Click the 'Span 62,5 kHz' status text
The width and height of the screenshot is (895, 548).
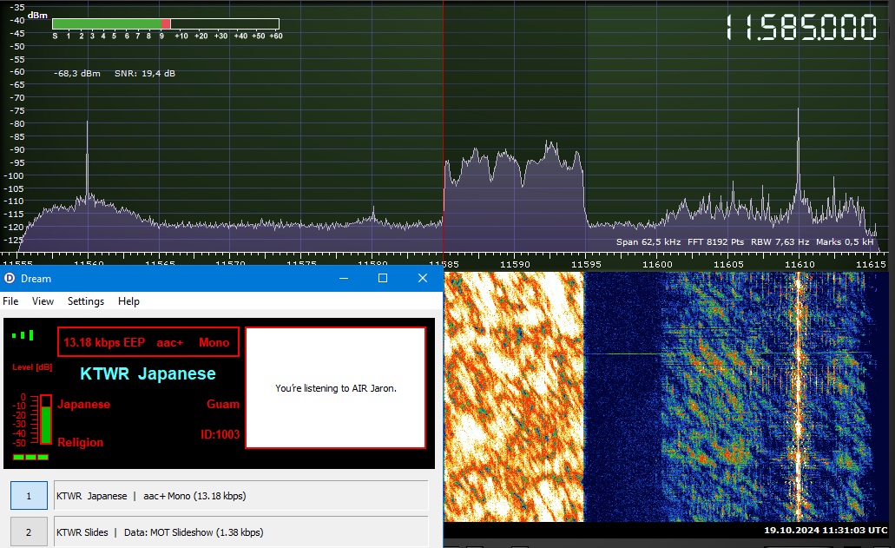click(x=648, y=242)
